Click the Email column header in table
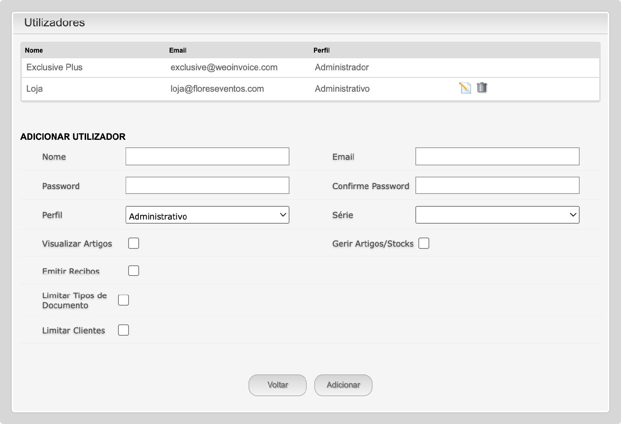Screen dimensions: 621x424 178,50
